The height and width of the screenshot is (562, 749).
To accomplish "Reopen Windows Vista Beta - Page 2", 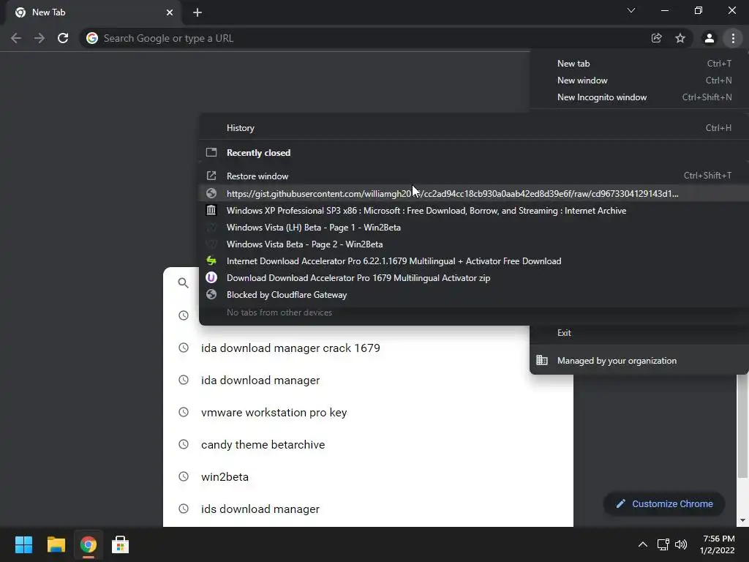I will 474,244.
